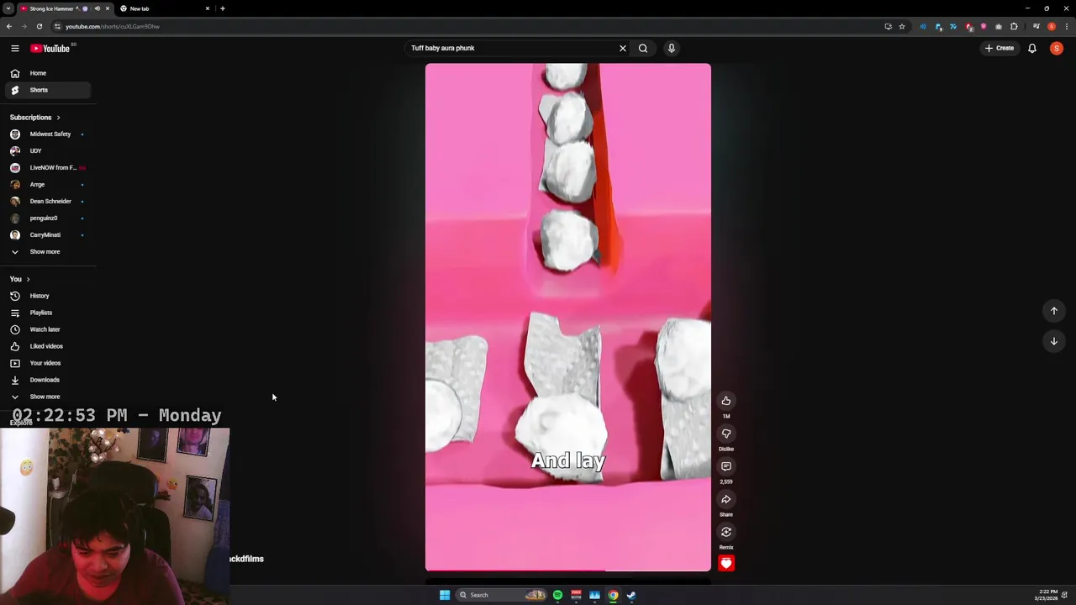Open History in the sidebar
This screenshot has width=1076, height=605.
pos(46,296)
